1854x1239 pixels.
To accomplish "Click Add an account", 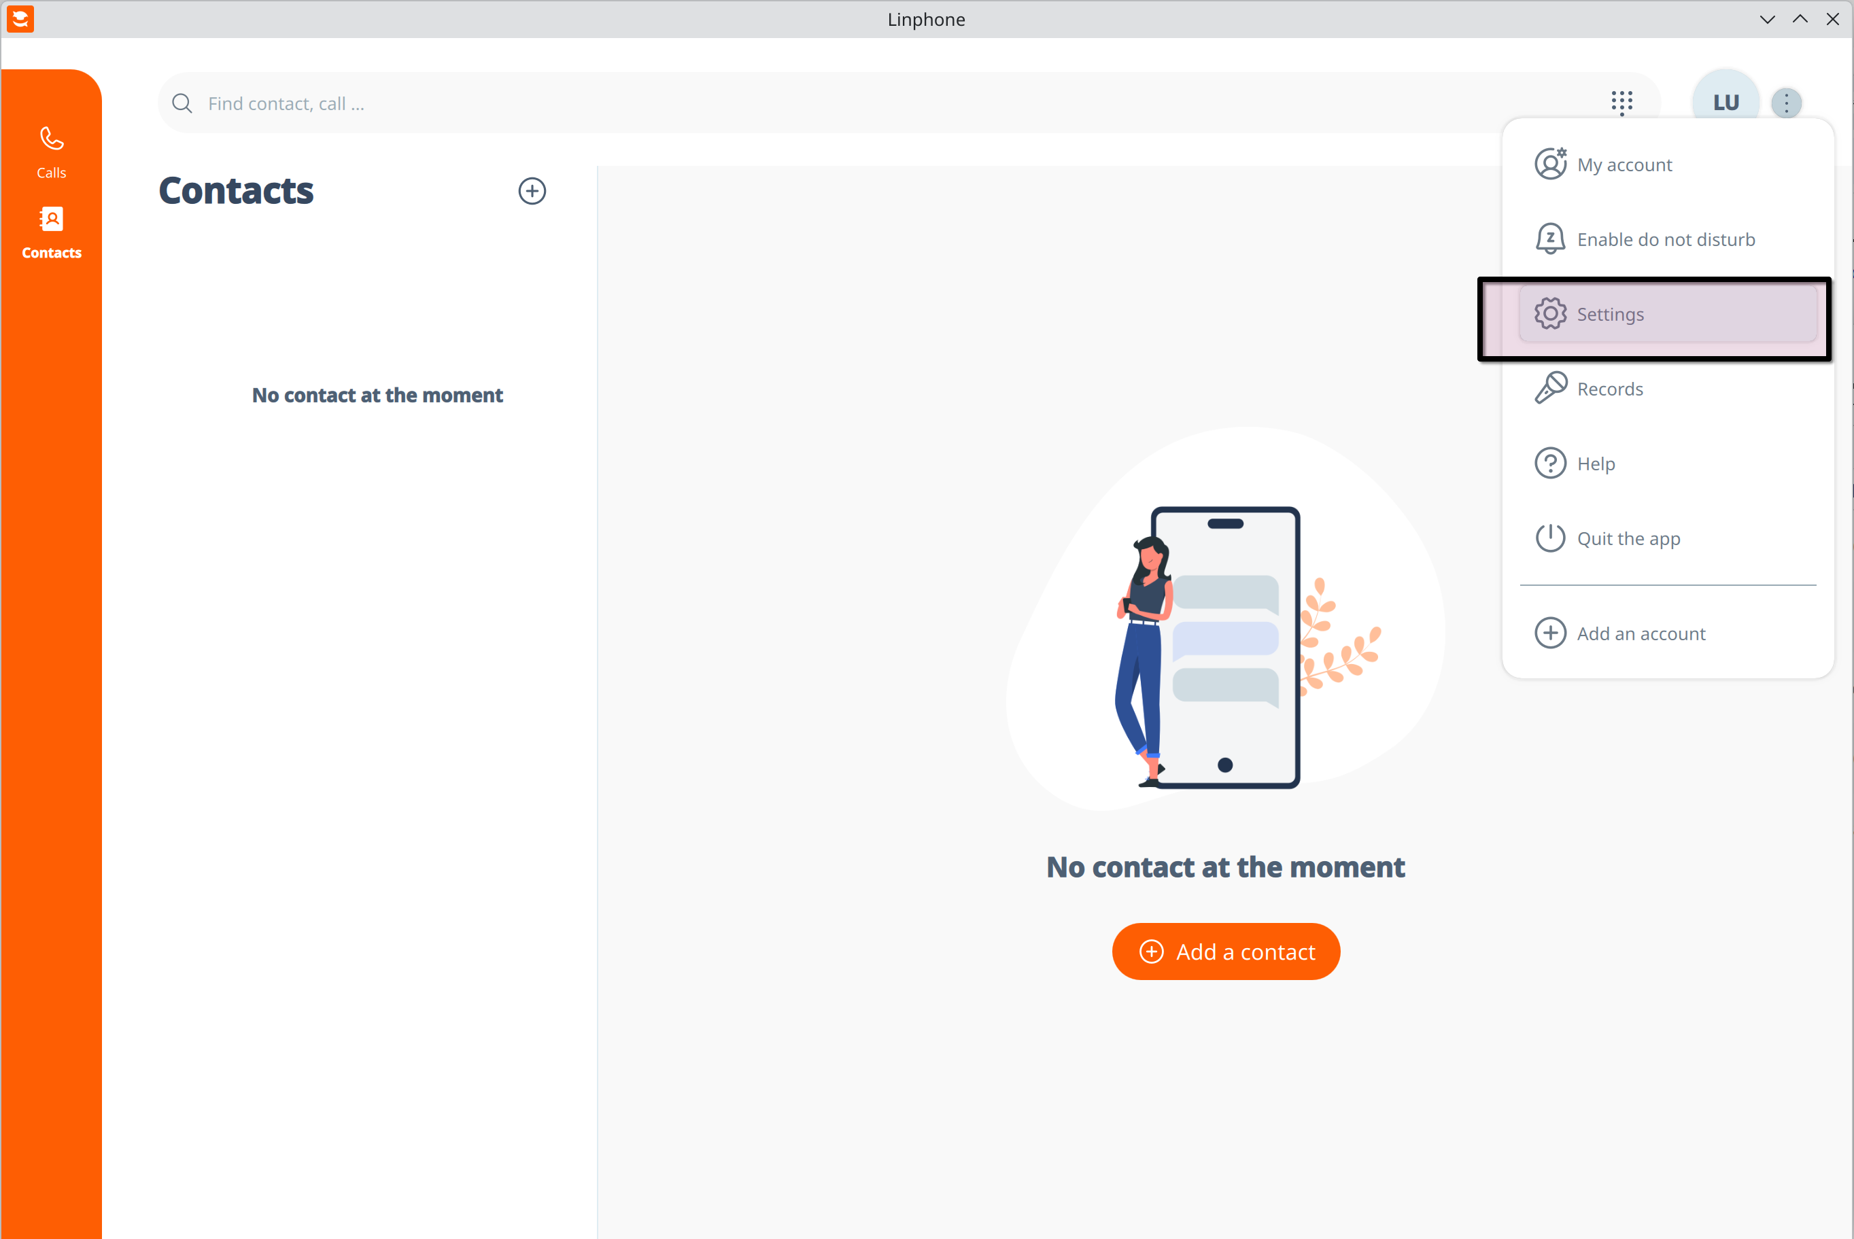I will point(1641,633).
